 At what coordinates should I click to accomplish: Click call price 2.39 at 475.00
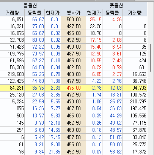point(53,88)
